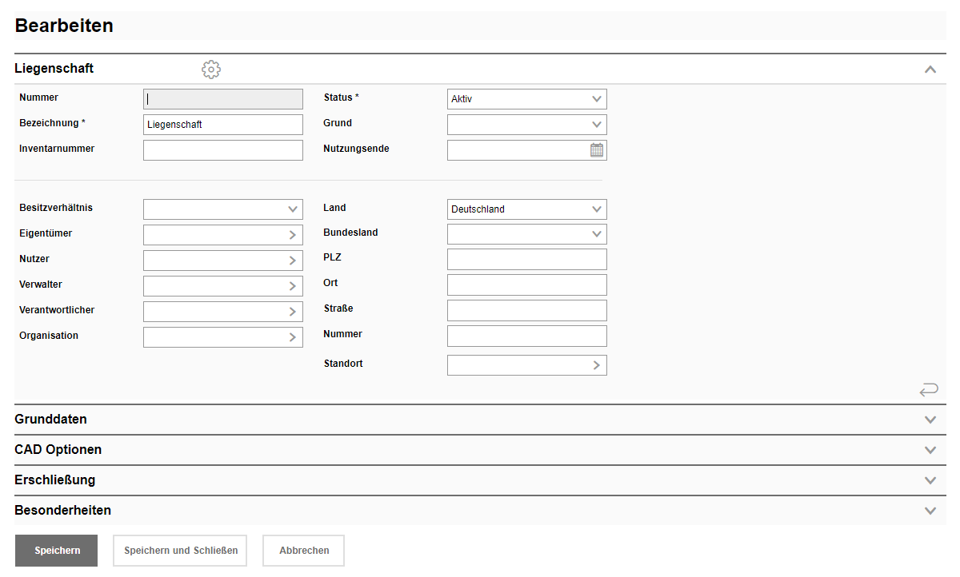Open the Standort selection arrow
This screenshot has height=577, width=960.
click(597, 365)
